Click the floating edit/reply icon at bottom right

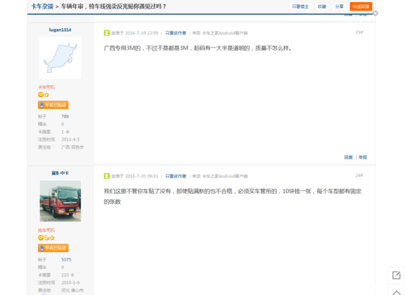coord(396,275)
